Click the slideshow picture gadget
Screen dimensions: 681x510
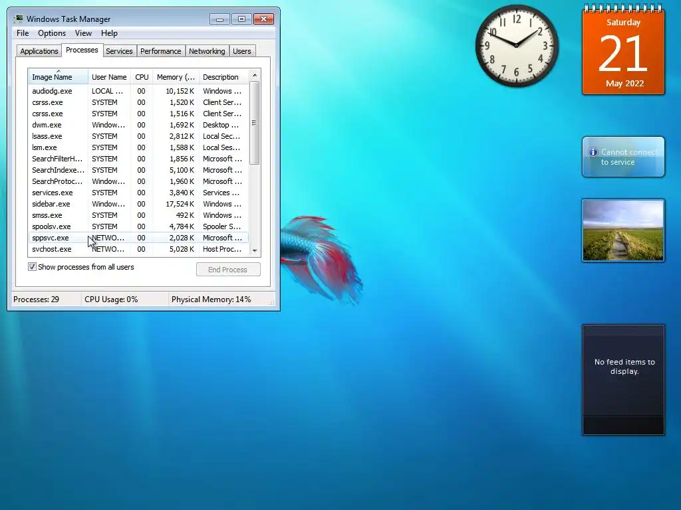[623, 230]
